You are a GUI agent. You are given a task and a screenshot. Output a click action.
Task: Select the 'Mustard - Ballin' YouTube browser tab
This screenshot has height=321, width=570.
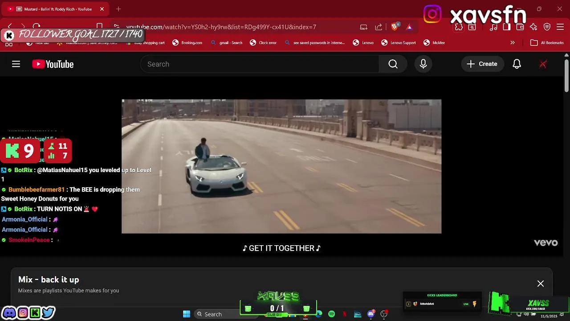(x=55, y=9)
